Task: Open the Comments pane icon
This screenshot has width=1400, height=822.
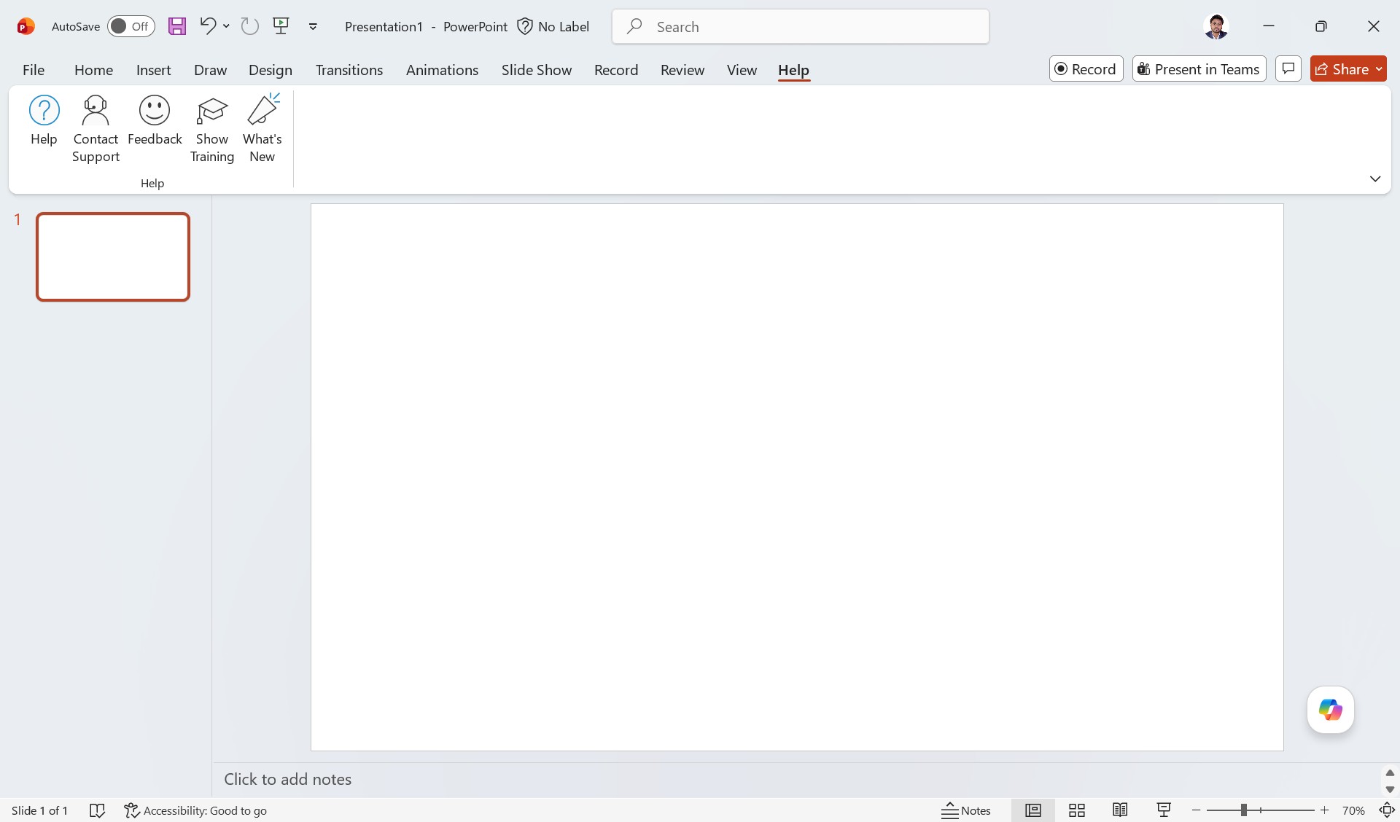Action: pyautogui.click(x=1288, y=68)
